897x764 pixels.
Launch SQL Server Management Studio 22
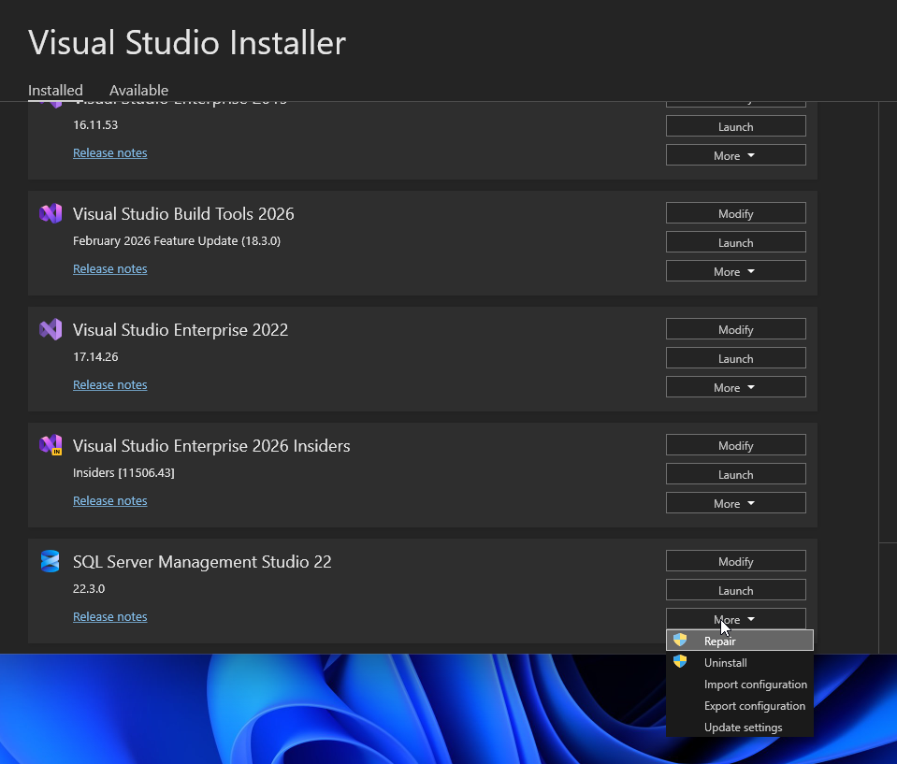[x=736, y=591]
